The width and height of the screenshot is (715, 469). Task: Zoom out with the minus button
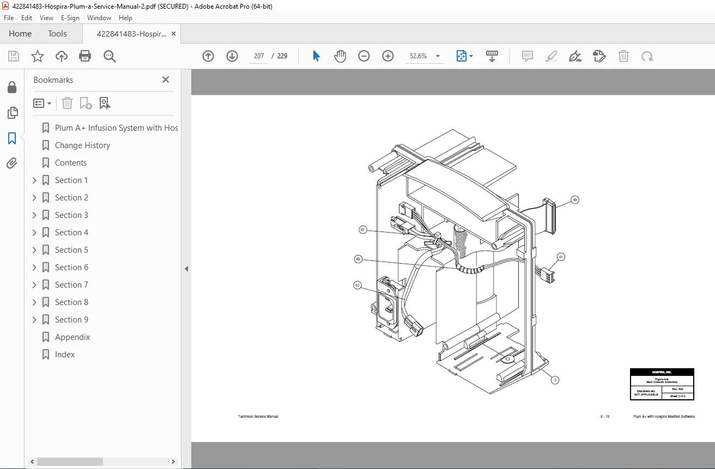364,56
